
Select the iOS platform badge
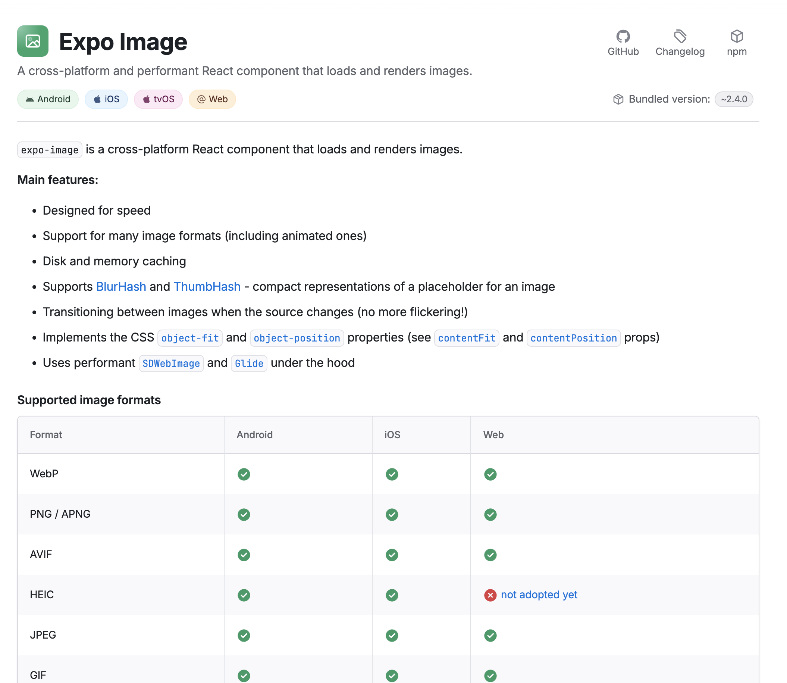pos(106,99)
